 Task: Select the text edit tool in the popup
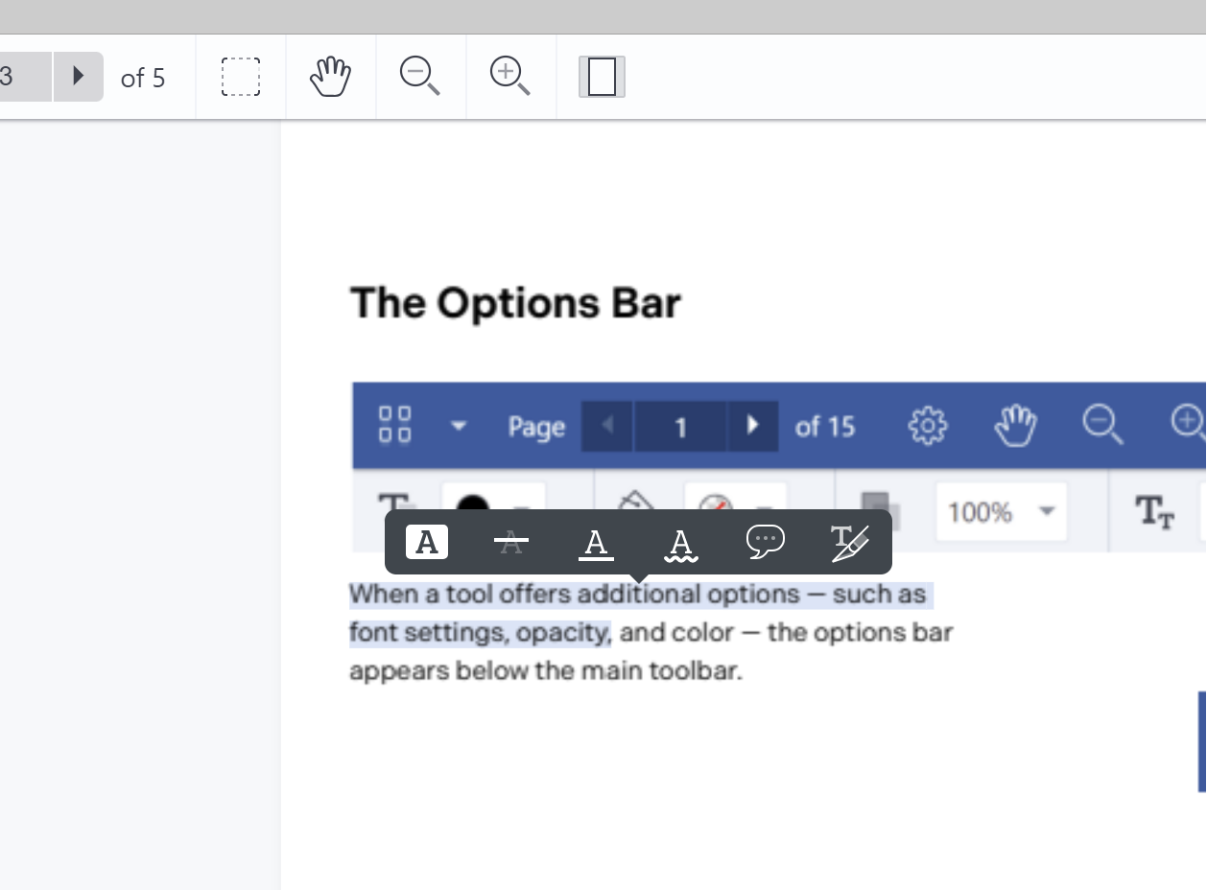(x=850, y=542)
